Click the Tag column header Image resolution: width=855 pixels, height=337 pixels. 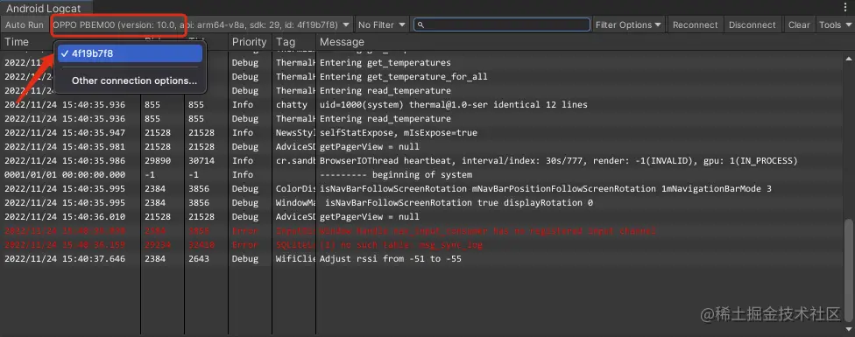pos(286,42)
